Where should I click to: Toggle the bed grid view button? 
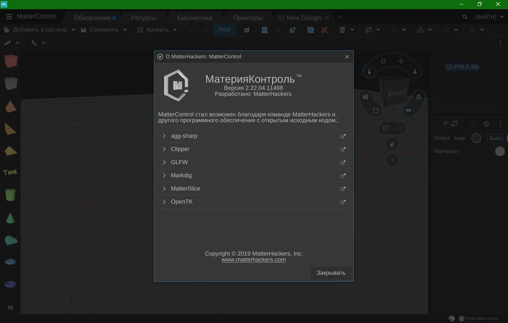[385, 128]
